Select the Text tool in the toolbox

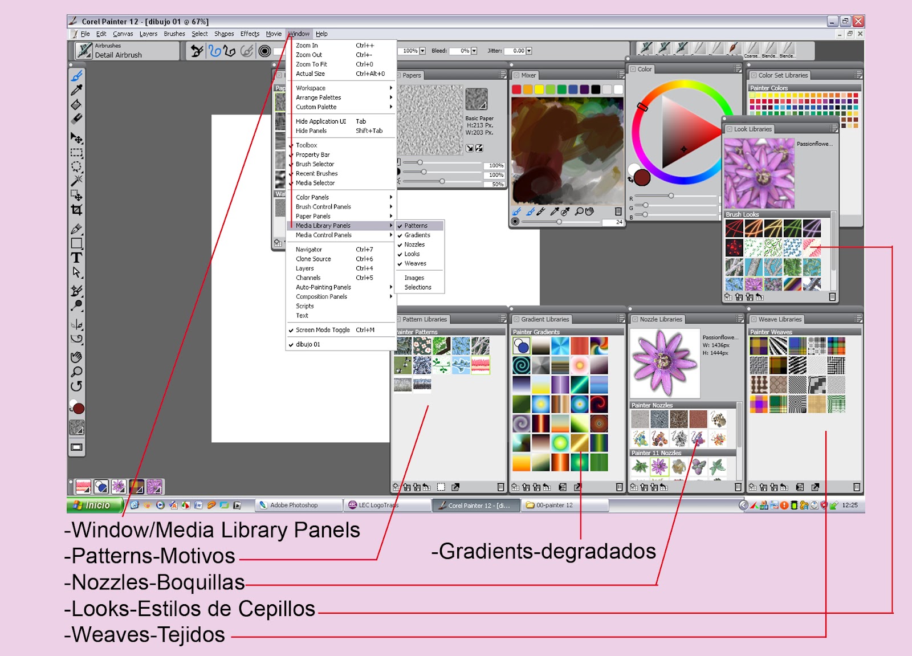click(x=76, y=258)
